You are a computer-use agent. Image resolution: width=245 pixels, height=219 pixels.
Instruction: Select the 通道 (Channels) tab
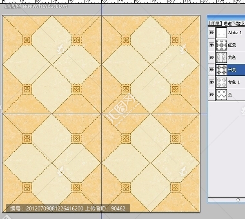point(227,23)
